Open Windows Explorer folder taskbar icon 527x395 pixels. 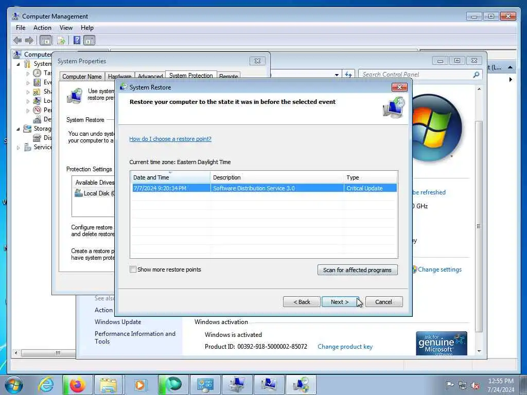point(108,385)
